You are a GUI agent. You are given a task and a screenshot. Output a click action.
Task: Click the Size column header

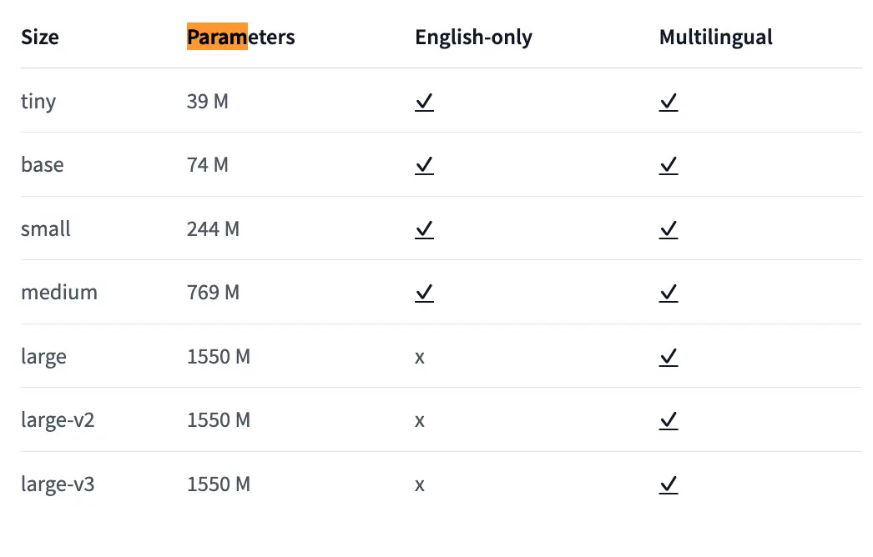(x=40, y=38)
